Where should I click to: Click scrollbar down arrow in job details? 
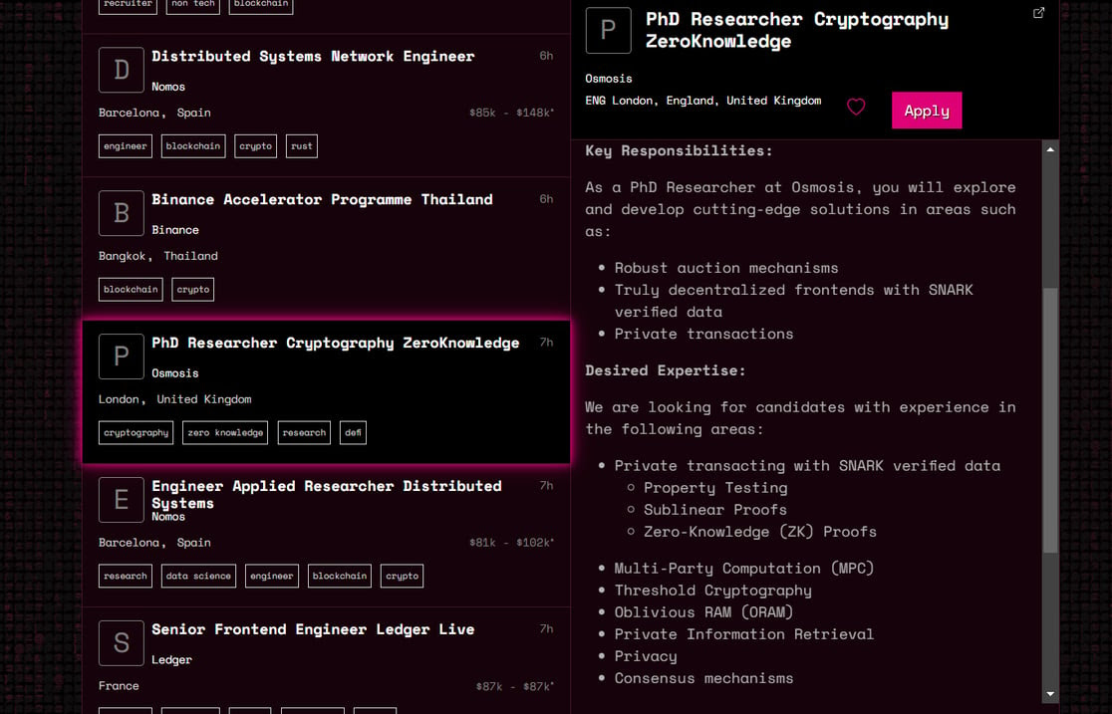(1050, 694)
